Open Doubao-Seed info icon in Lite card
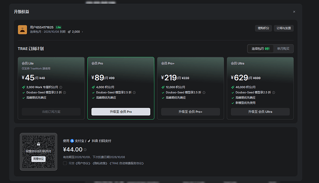 point(64,93)
